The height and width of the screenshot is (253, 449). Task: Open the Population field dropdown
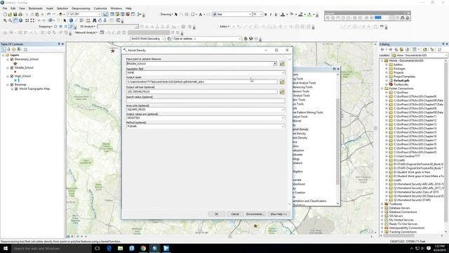click(x=283, y=73)
